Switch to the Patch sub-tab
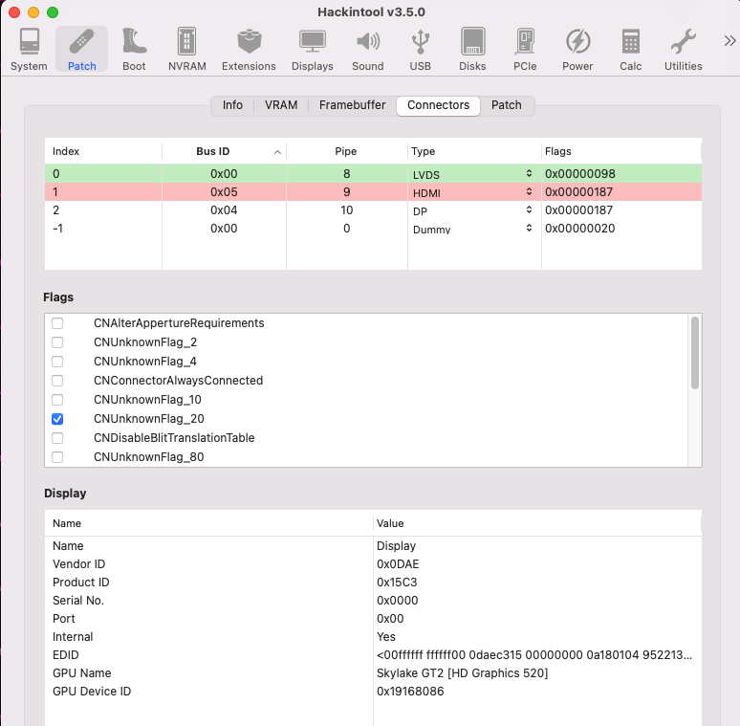 tap(507, 105)
